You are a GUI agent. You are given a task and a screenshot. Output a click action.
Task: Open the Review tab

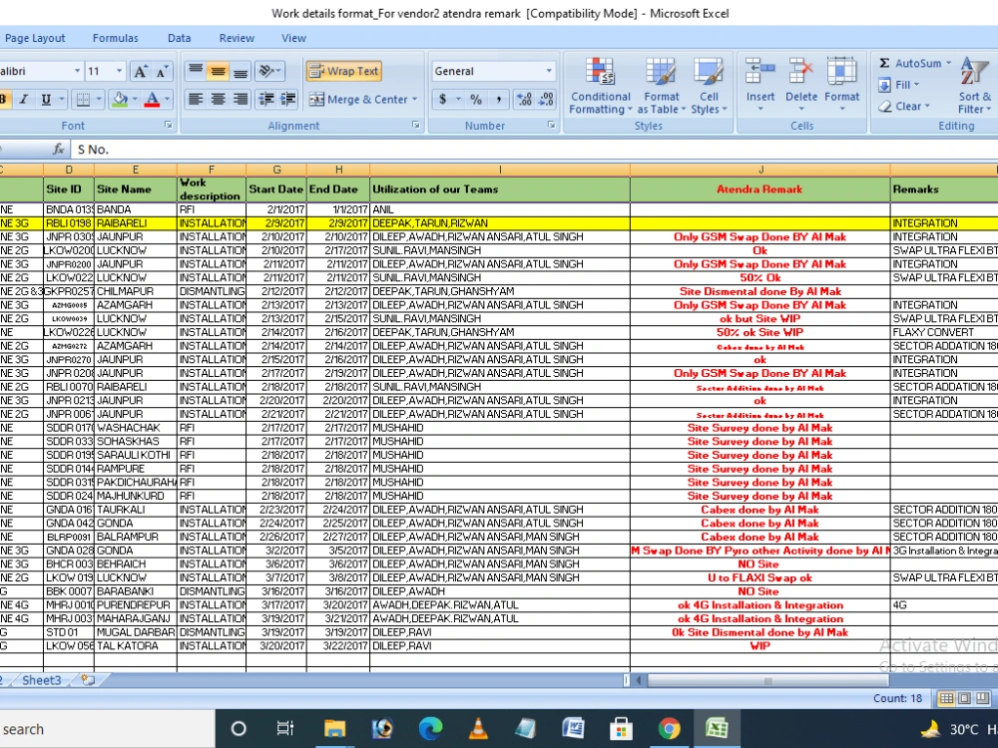tap(237, 38)
